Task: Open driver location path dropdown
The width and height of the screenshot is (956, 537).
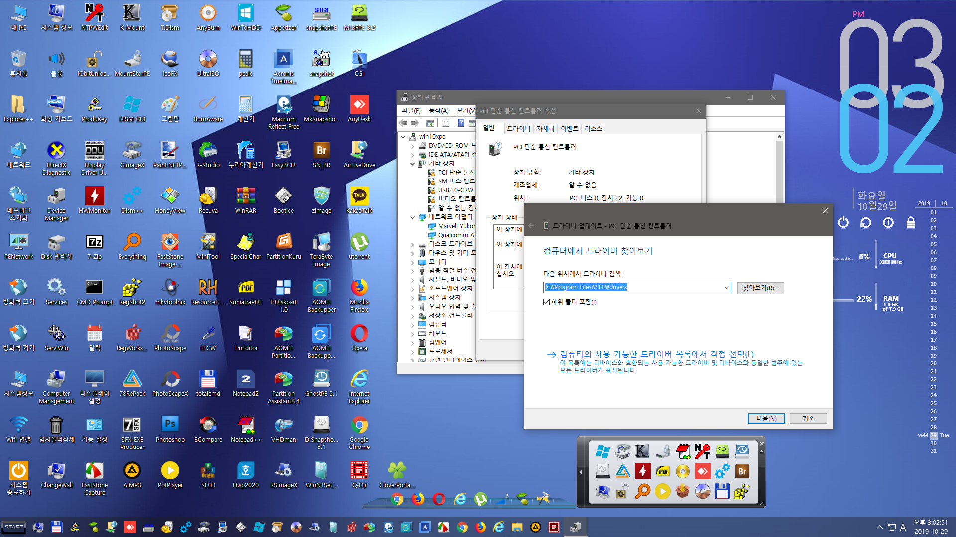Action: click(x=726, y=287)
